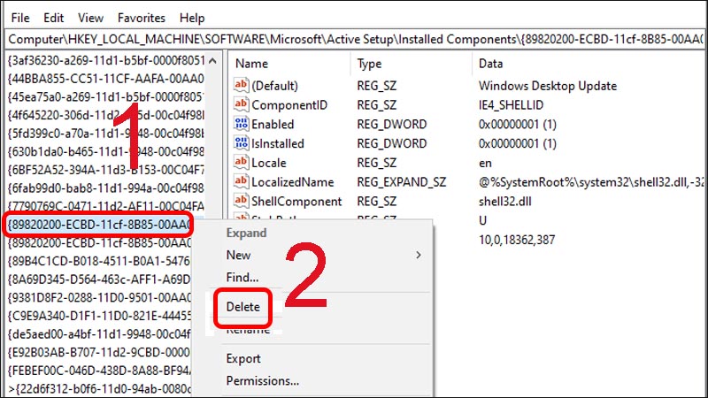Select the highlighted {89820200-ECBD-11cf-8B85 key
Screen dimensions: 708x398
(x=99, y=225)
